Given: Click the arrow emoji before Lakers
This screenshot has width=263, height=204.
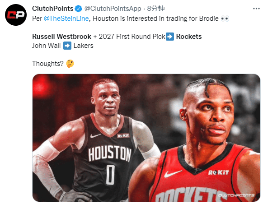Looking at the screenshot, I should click(67, 46).
